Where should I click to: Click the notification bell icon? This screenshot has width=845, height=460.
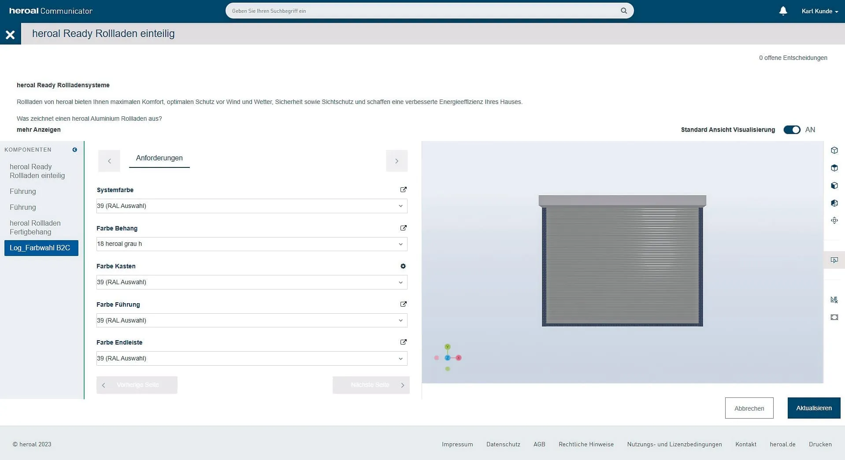click(783, 11)
